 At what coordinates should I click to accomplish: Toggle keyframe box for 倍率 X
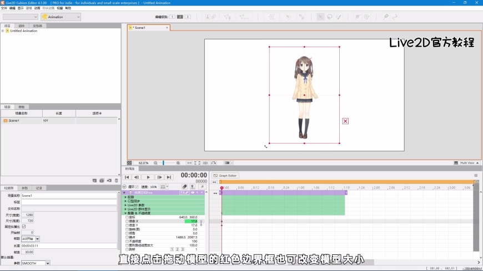(127, 221)
